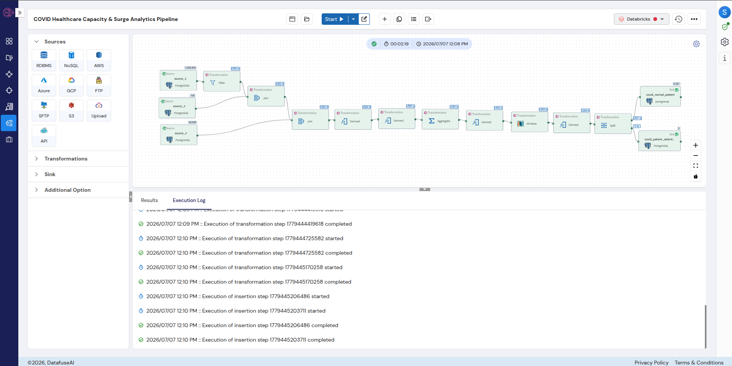
Task: Expand the left navigation sidebar
Action: [20, 13]
